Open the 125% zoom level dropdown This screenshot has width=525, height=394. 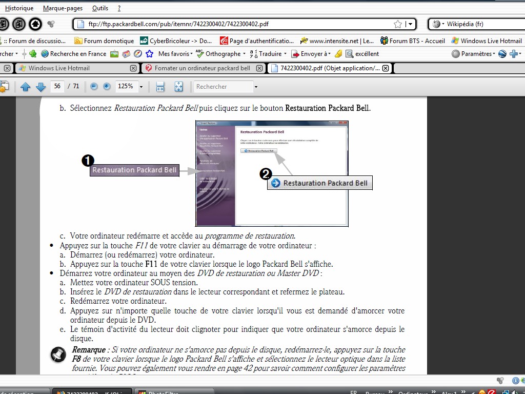[x=141, y=87]
